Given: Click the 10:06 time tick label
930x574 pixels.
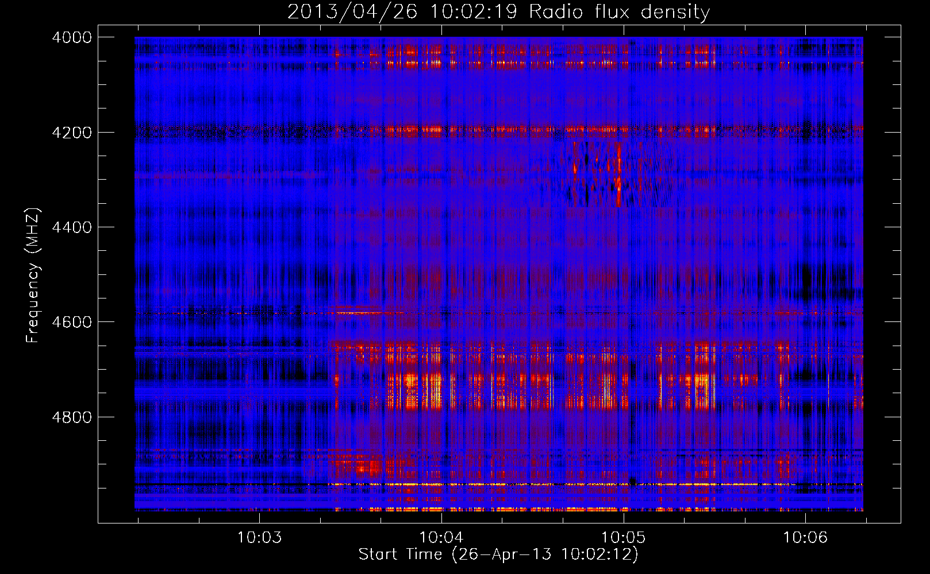Looking at the screenshot, I should (x=805, y=537).
